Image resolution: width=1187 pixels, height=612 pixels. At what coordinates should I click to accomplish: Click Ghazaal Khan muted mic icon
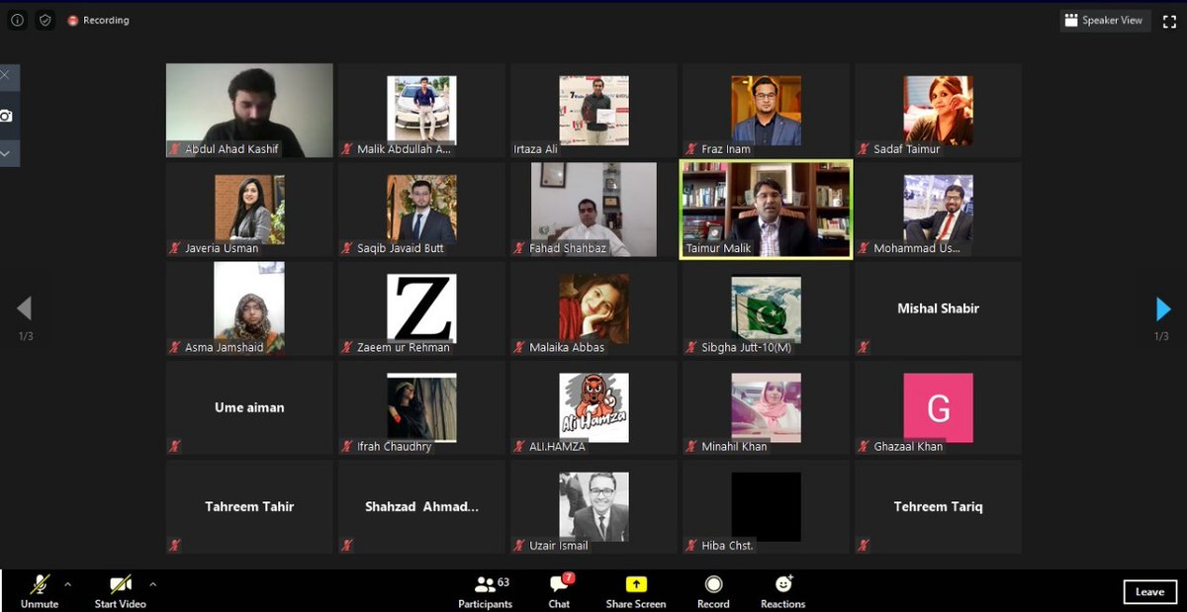point(864,446)
